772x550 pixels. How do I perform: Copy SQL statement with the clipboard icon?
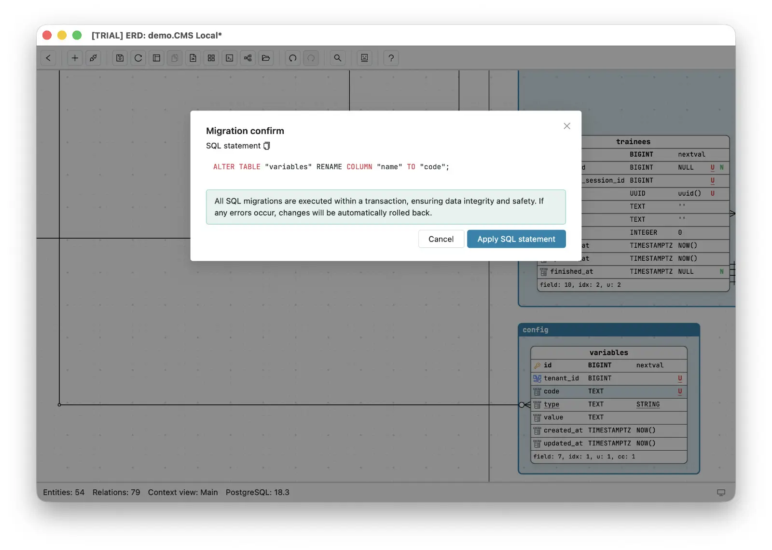(267, 146)
